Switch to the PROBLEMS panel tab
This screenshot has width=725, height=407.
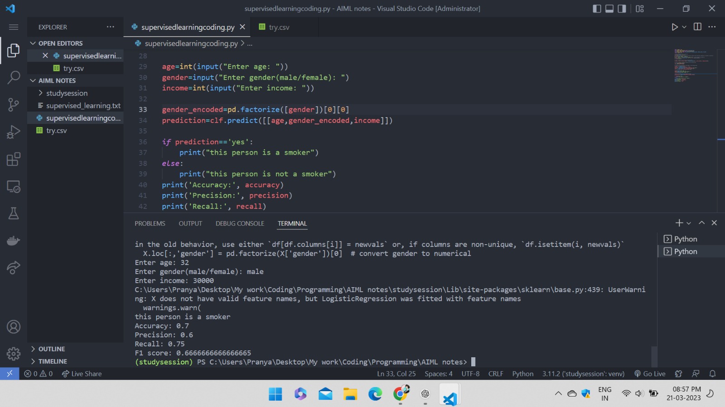pyautogui.click(x=150, y=223)
